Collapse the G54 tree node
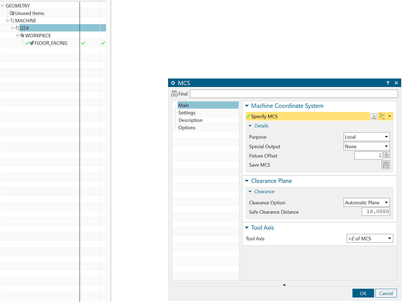 (13, 28)
